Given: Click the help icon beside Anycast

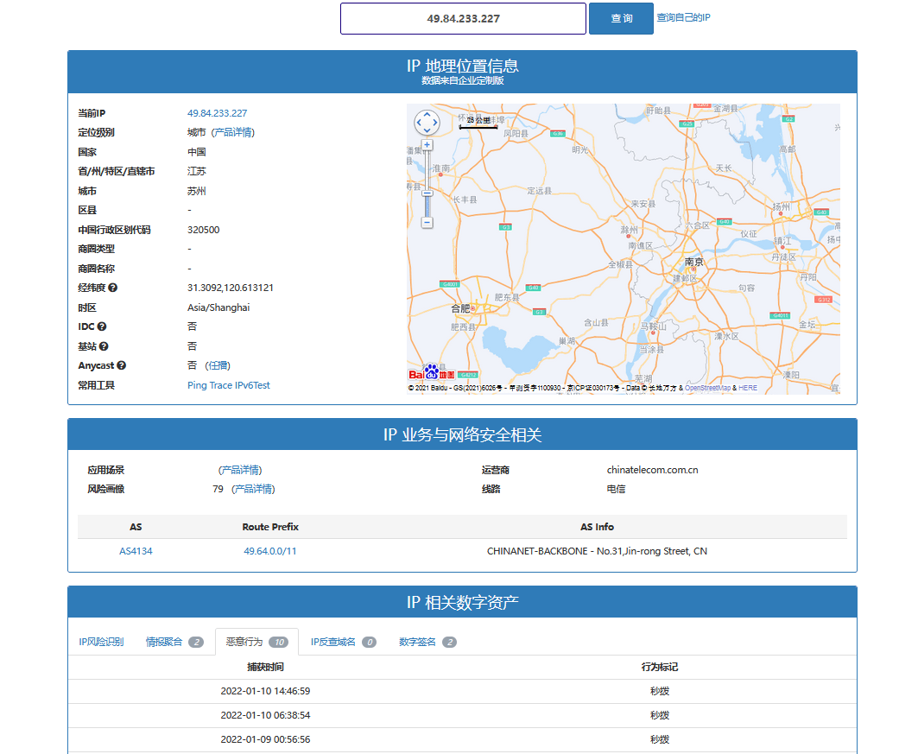Looking at the screenshot, I should tap(122, 365).
